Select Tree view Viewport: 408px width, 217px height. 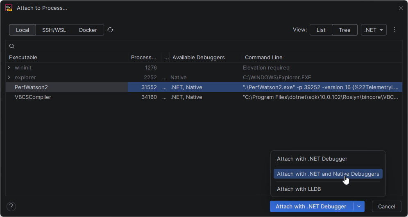(345, 30)
